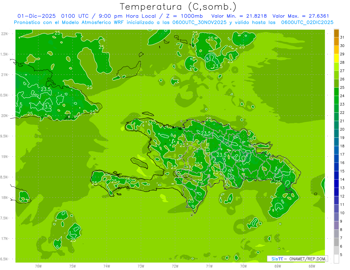Click the '12' colorbar label
Viewport: 350px width, 270px height.
[342, 196]
